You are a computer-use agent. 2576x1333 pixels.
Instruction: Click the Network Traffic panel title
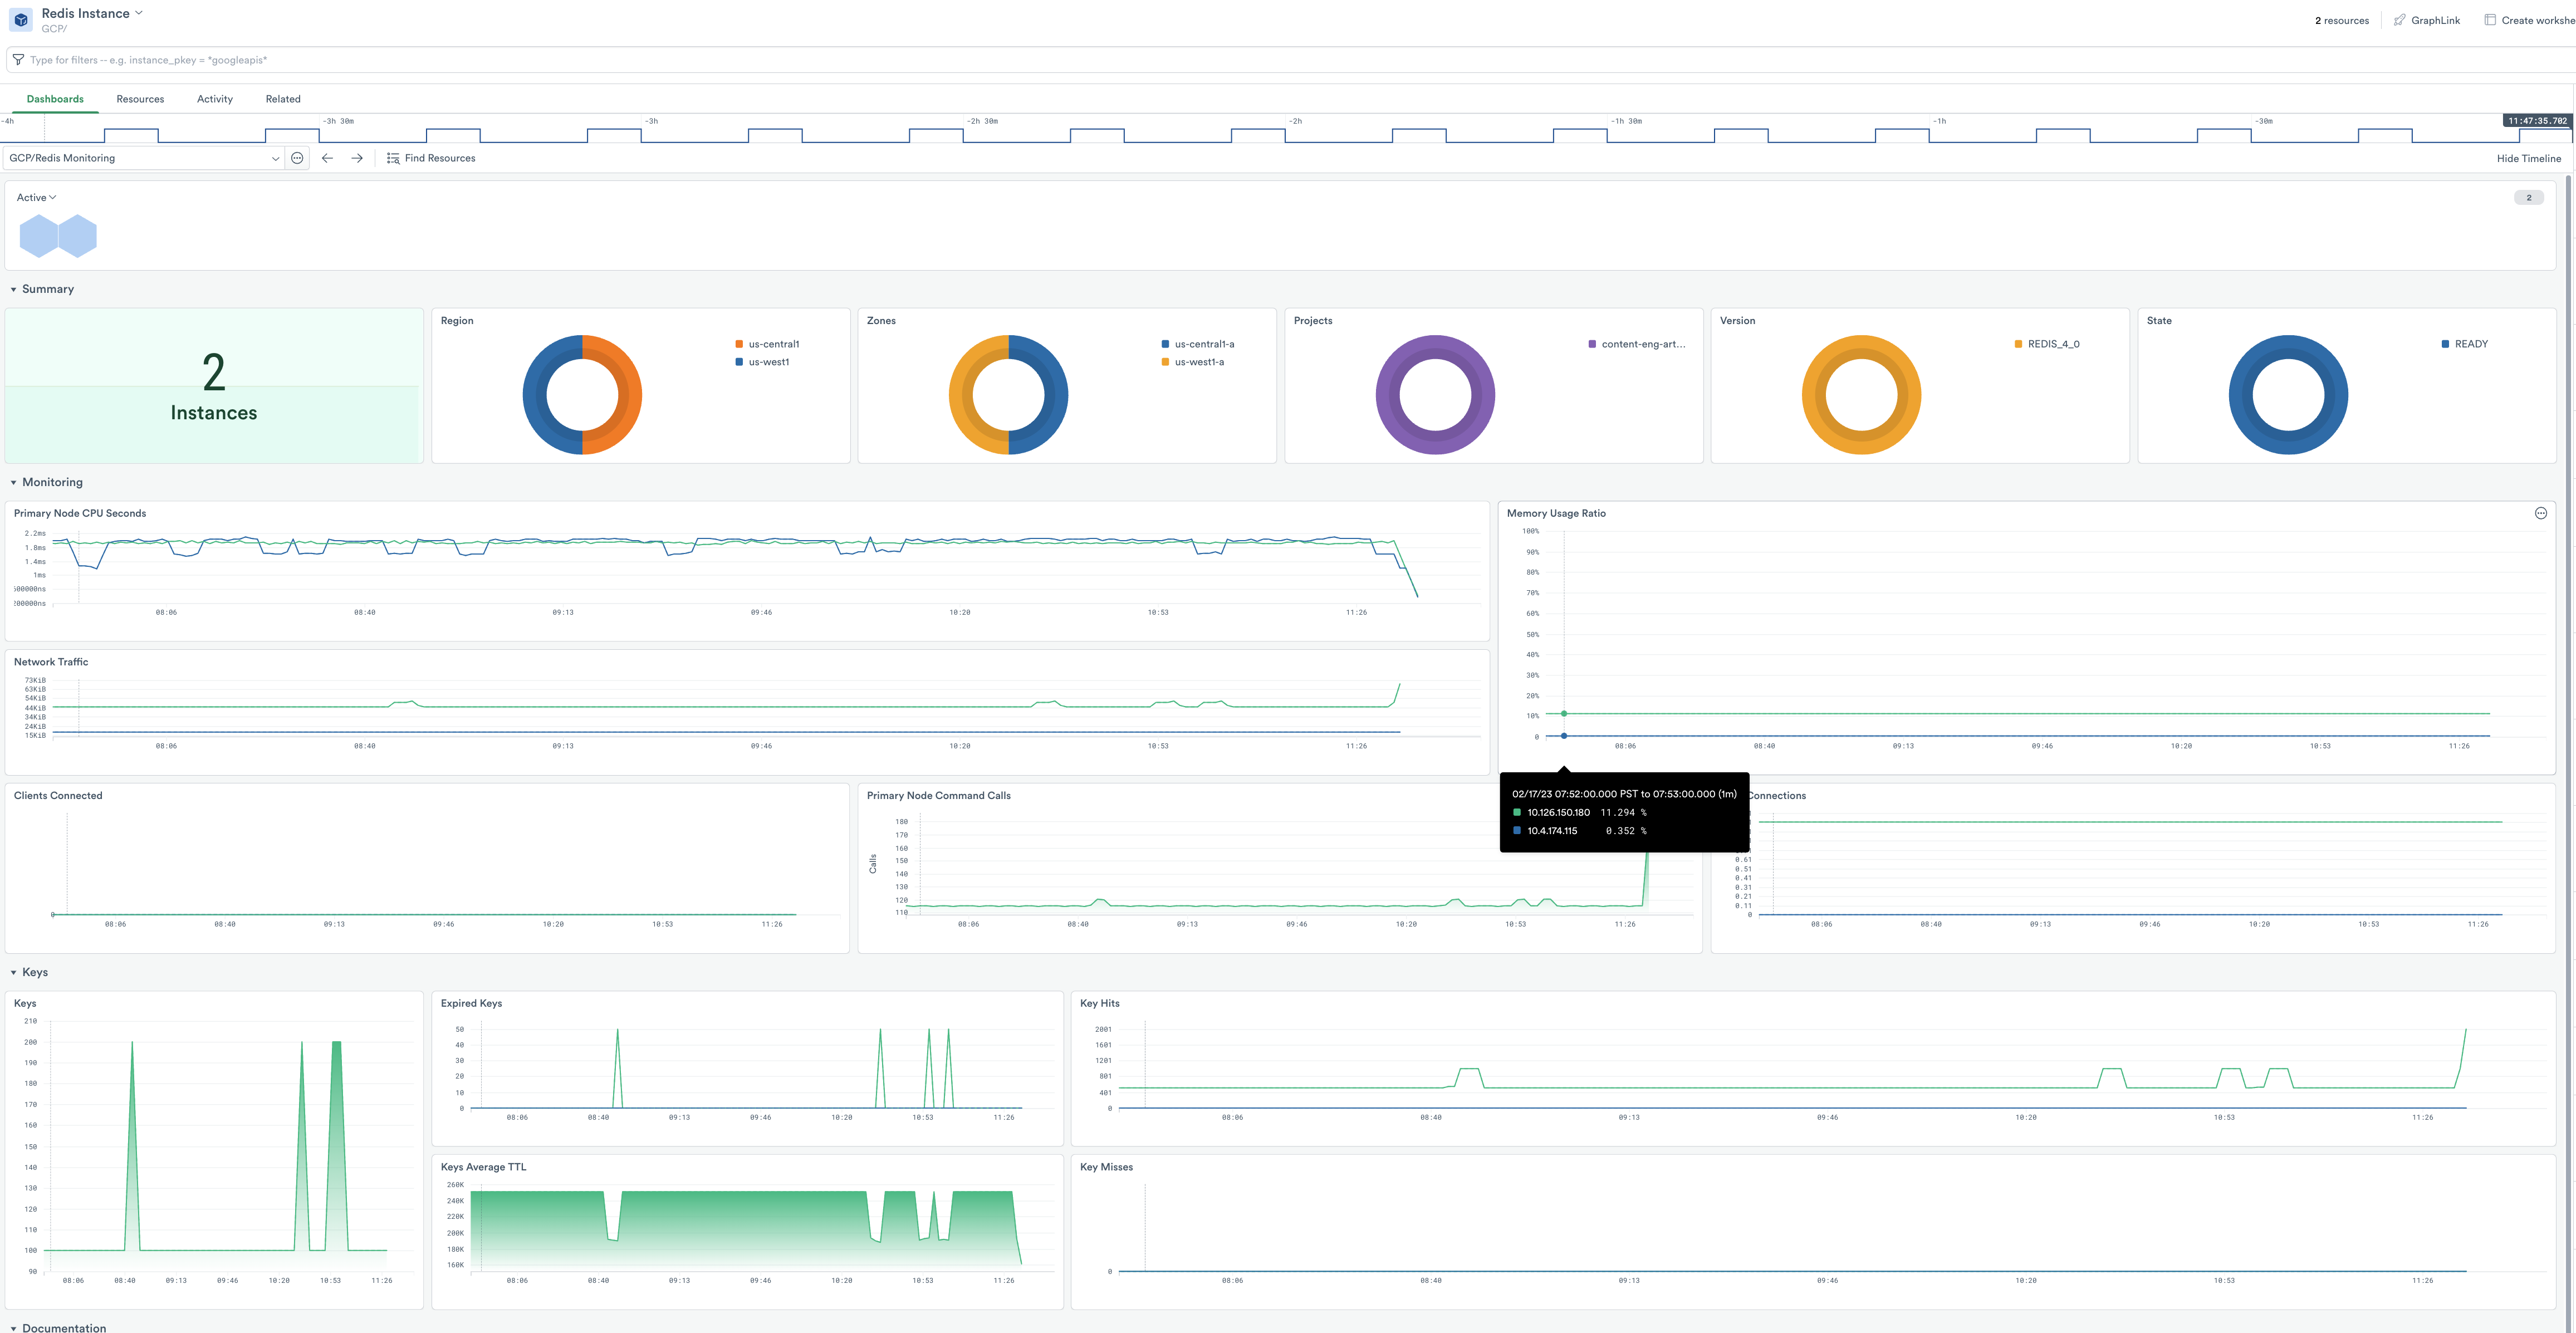51,662
